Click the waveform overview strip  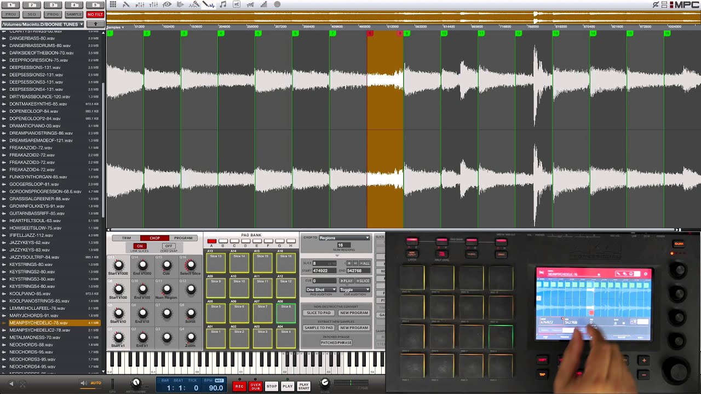coord(404,17)
